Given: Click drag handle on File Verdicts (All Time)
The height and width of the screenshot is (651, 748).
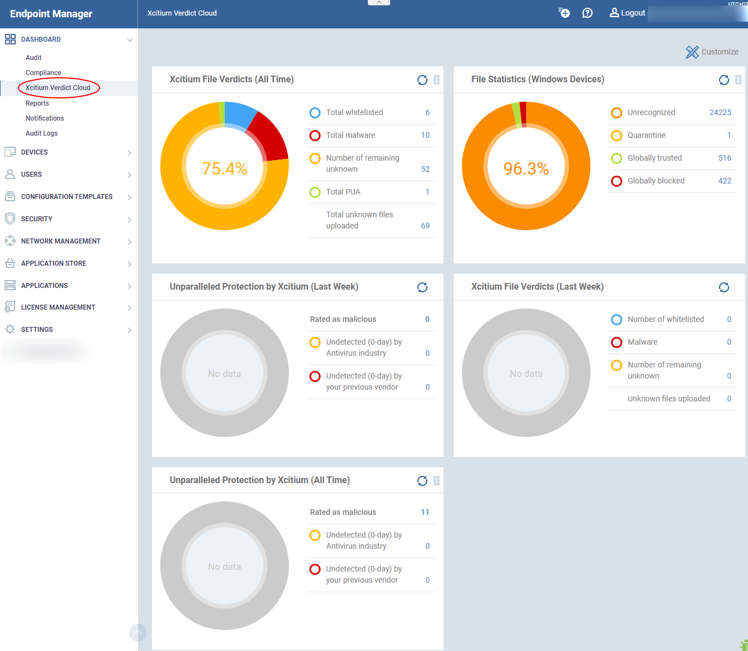Looking at the screenshot, I should point(436,80).
